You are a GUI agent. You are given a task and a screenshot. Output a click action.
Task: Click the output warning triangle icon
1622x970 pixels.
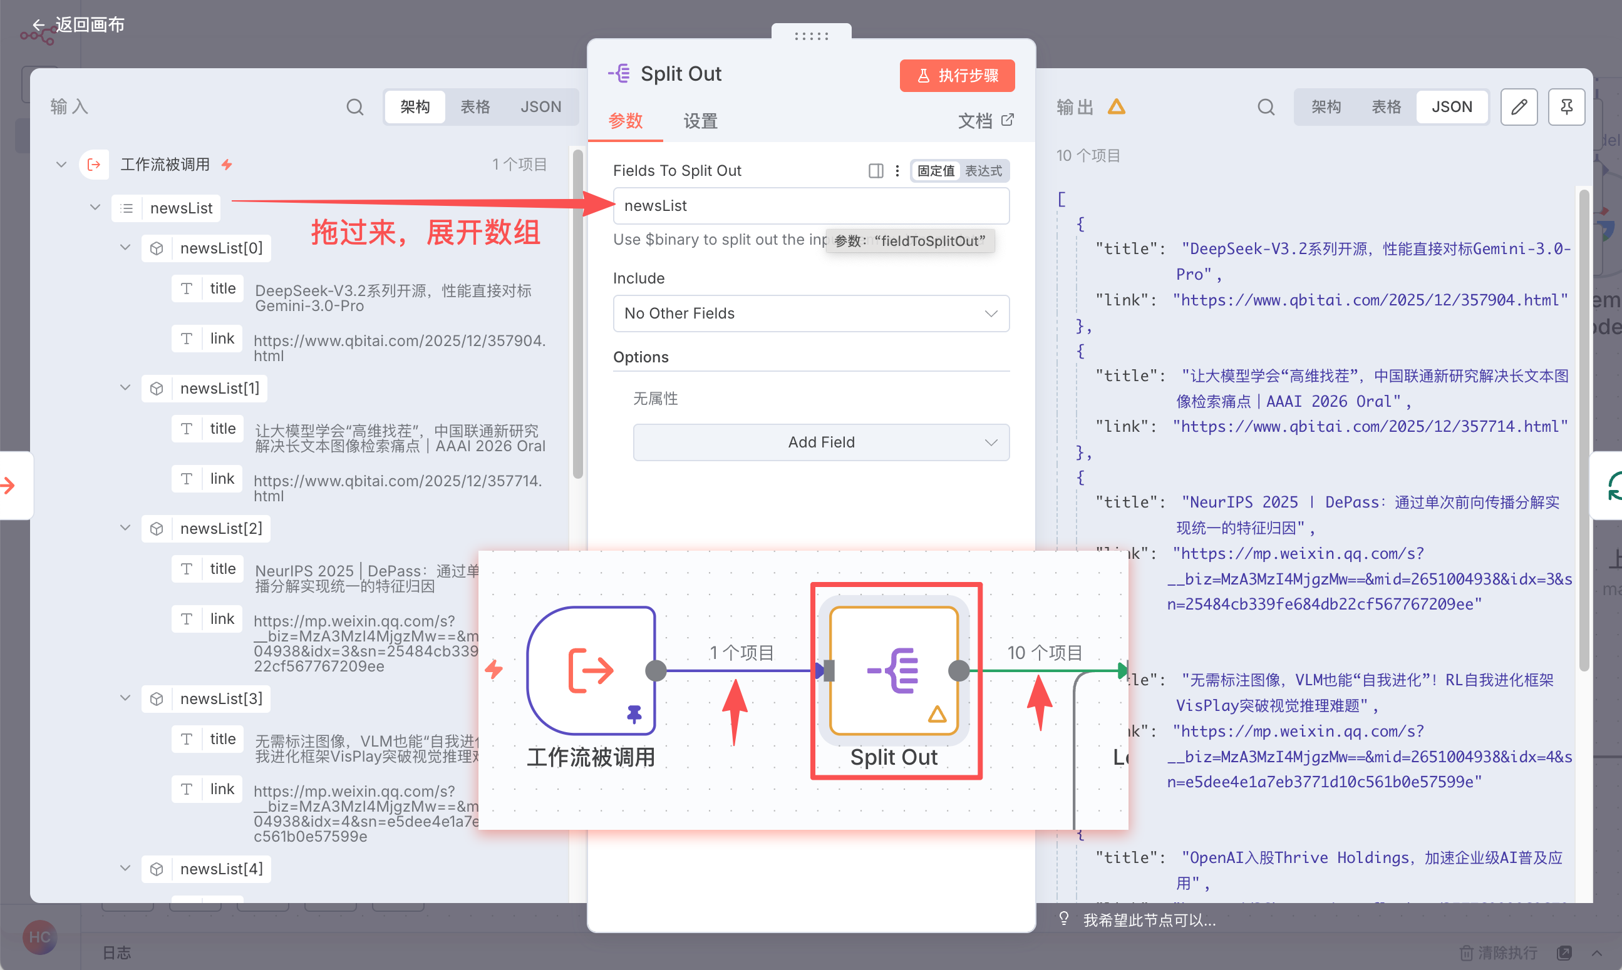point(1117,106)
